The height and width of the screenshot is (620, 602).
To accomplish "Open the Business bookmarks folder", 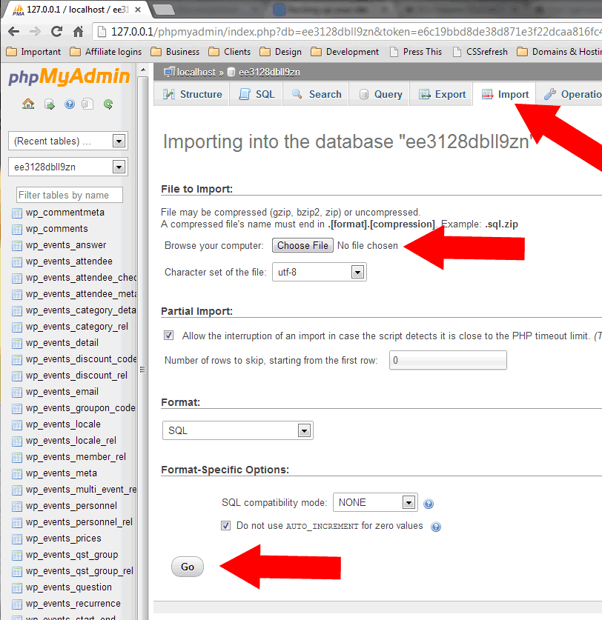I will 175,52.
